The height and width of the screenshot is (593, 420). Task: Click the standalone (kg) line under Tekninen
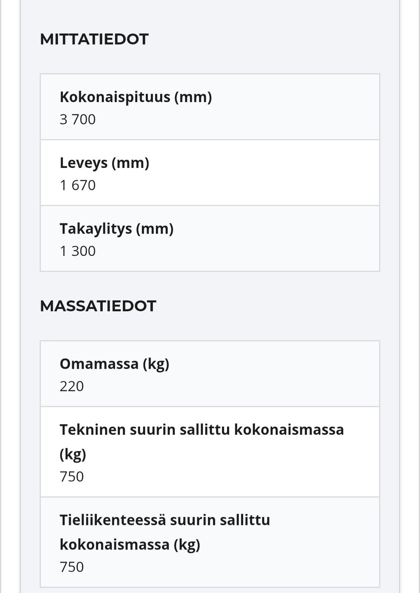[73, 454]
